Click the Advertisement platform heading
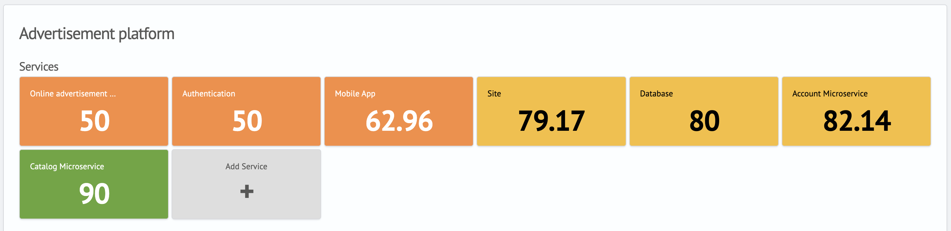This screenshot has height=231, width=951. point(97,34)
